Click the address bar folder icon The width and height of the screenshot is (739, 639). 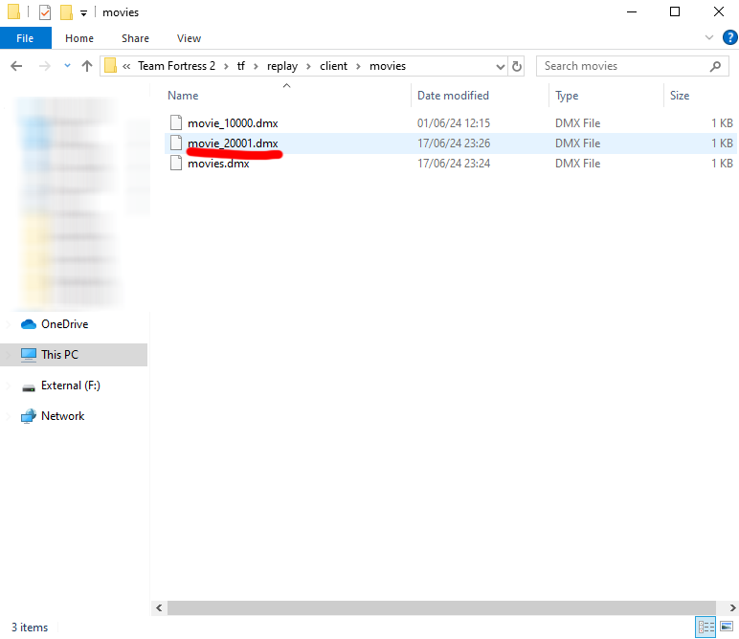[110, 65]
